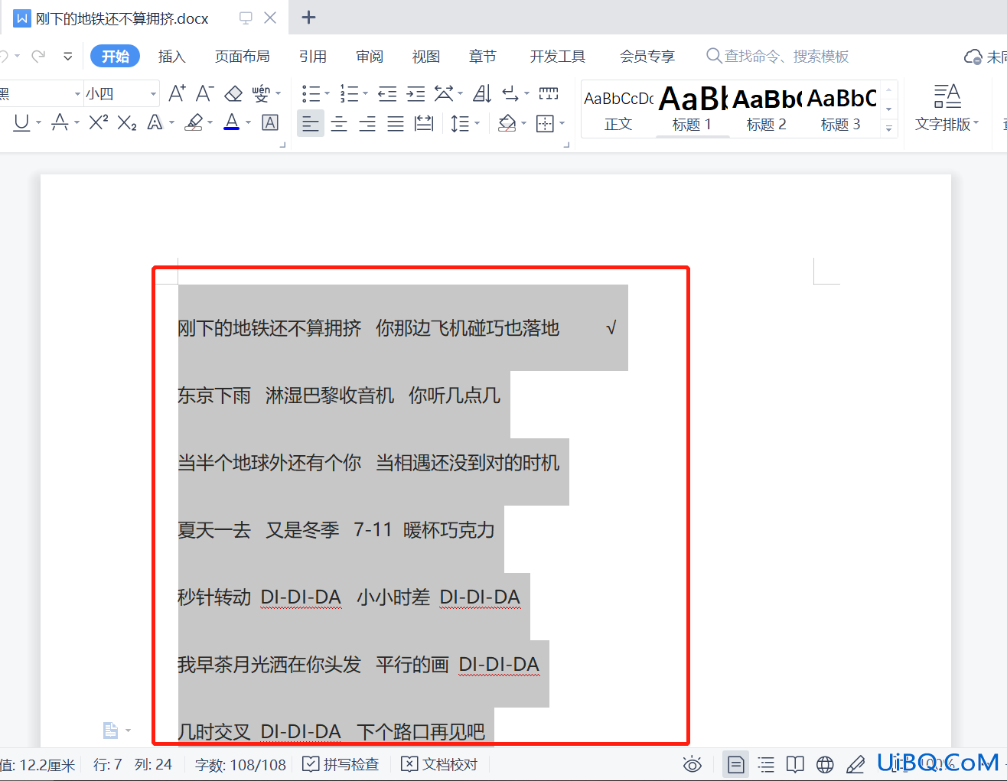Viewport: 1007px width, 781px height.
Task: Apply 标题 1 style
Action: (x=693, y=109)
